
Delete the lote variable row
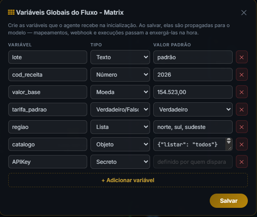tap(241, 57)
